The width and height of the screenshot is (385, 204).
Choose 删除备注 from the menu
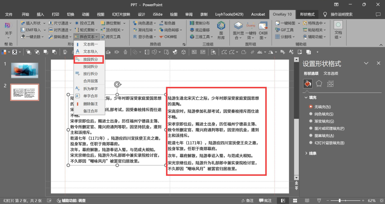coord(89,104)
